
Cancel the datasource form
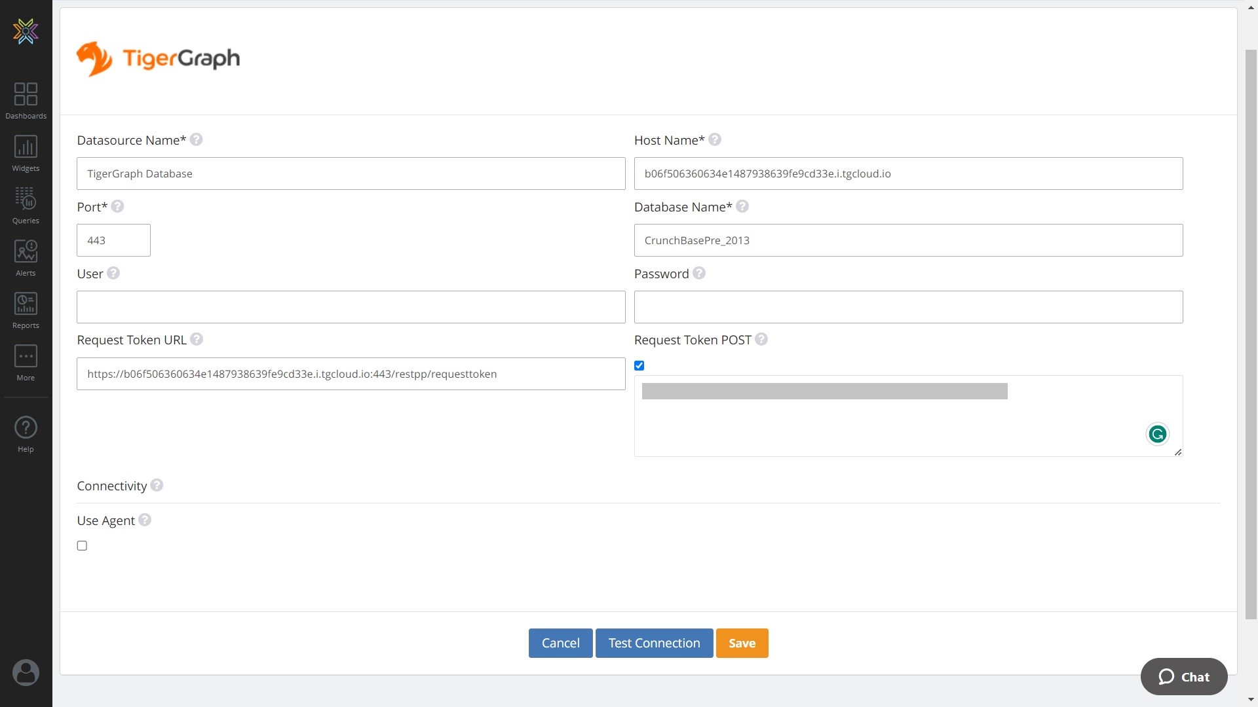point(560,643)
